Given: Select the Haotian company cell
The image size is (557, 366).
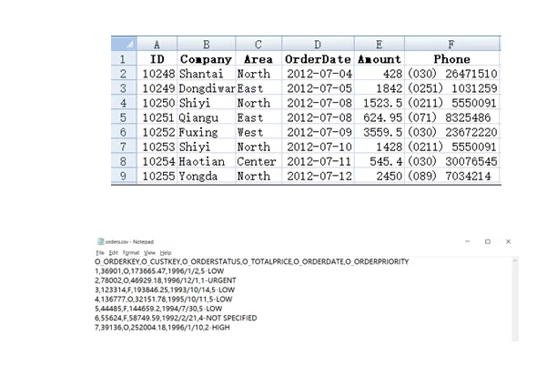Looking at the screenshot, I should point(206,161).
